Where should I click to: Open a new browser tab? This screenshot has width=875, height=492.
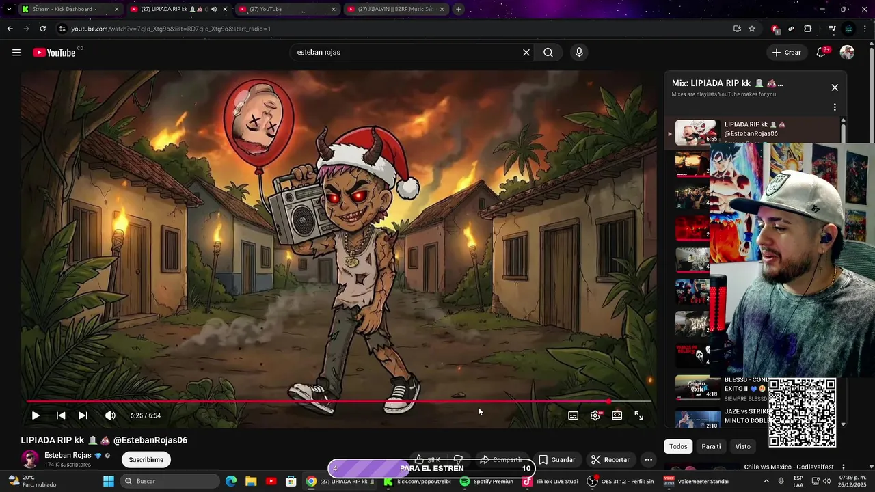tap(458, 9)
